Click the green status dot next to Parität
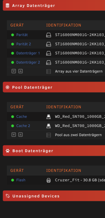Screen dimensions: 105x218 (13, 35)
